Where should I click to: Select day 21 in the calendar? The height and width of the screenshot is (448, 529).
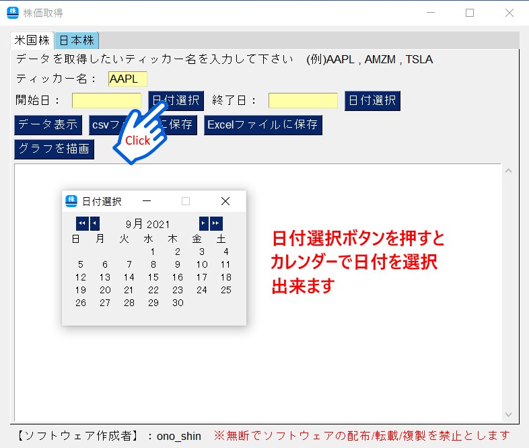[129, 290]
